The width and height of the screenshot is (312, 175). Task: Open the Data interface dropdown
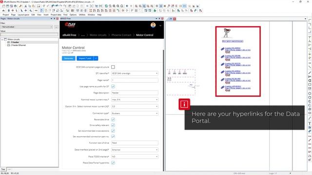coord(135,150)
